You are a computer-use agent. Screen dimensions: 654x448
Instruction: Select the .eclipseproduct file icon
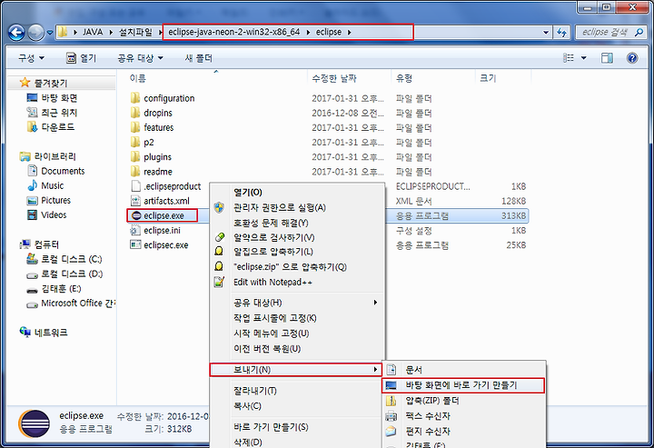tap(135, 186)
